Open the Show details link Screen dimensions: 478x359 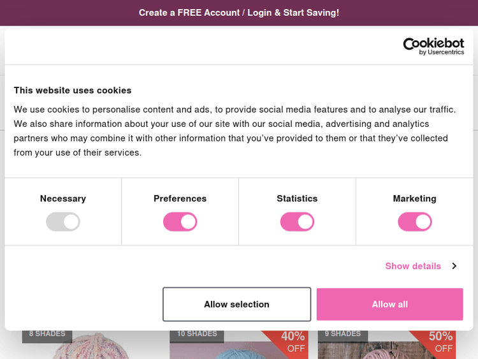click(x=413, y=266)
